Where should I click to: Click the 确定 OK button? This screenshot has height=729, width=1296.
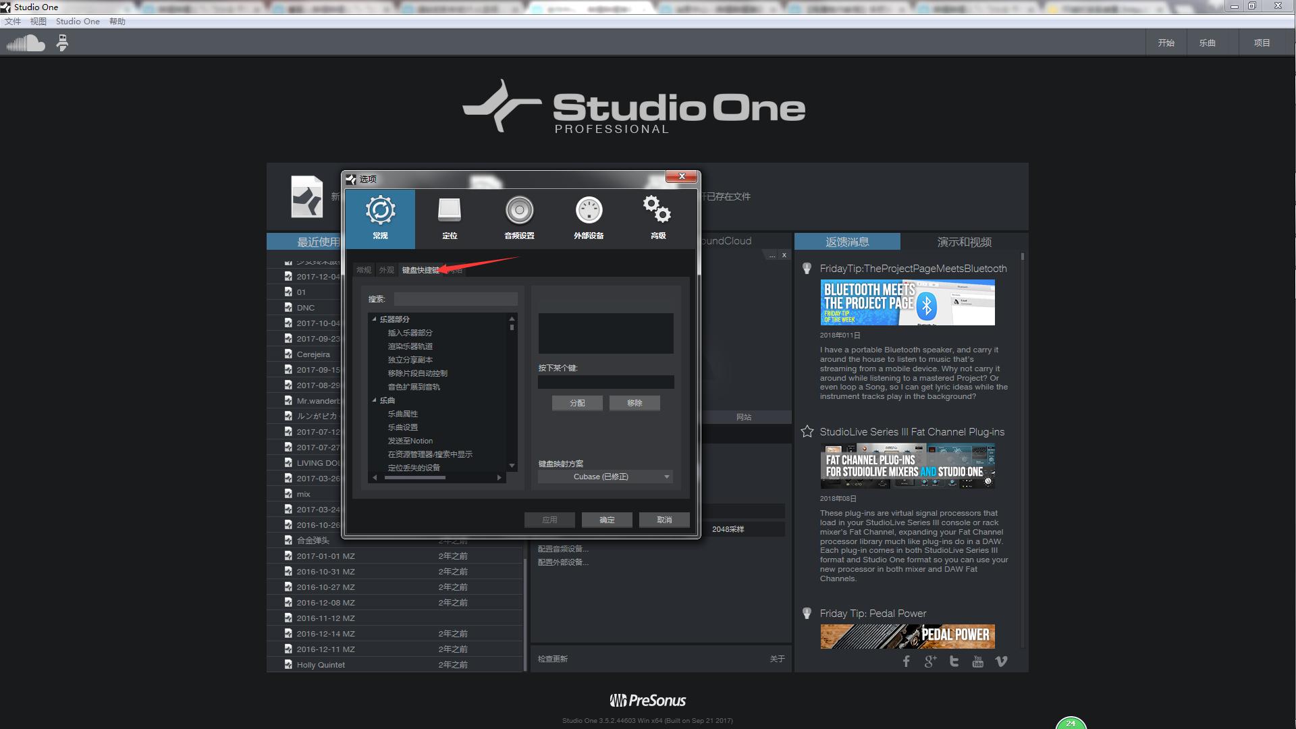(607, 520)
